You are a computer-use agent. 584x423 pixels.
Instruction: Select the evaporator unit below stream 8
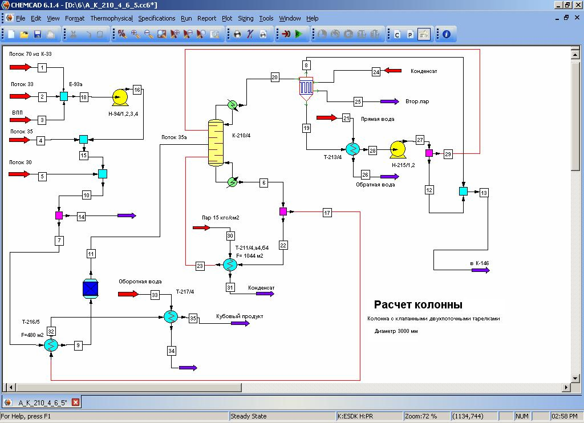pos(306,88)
